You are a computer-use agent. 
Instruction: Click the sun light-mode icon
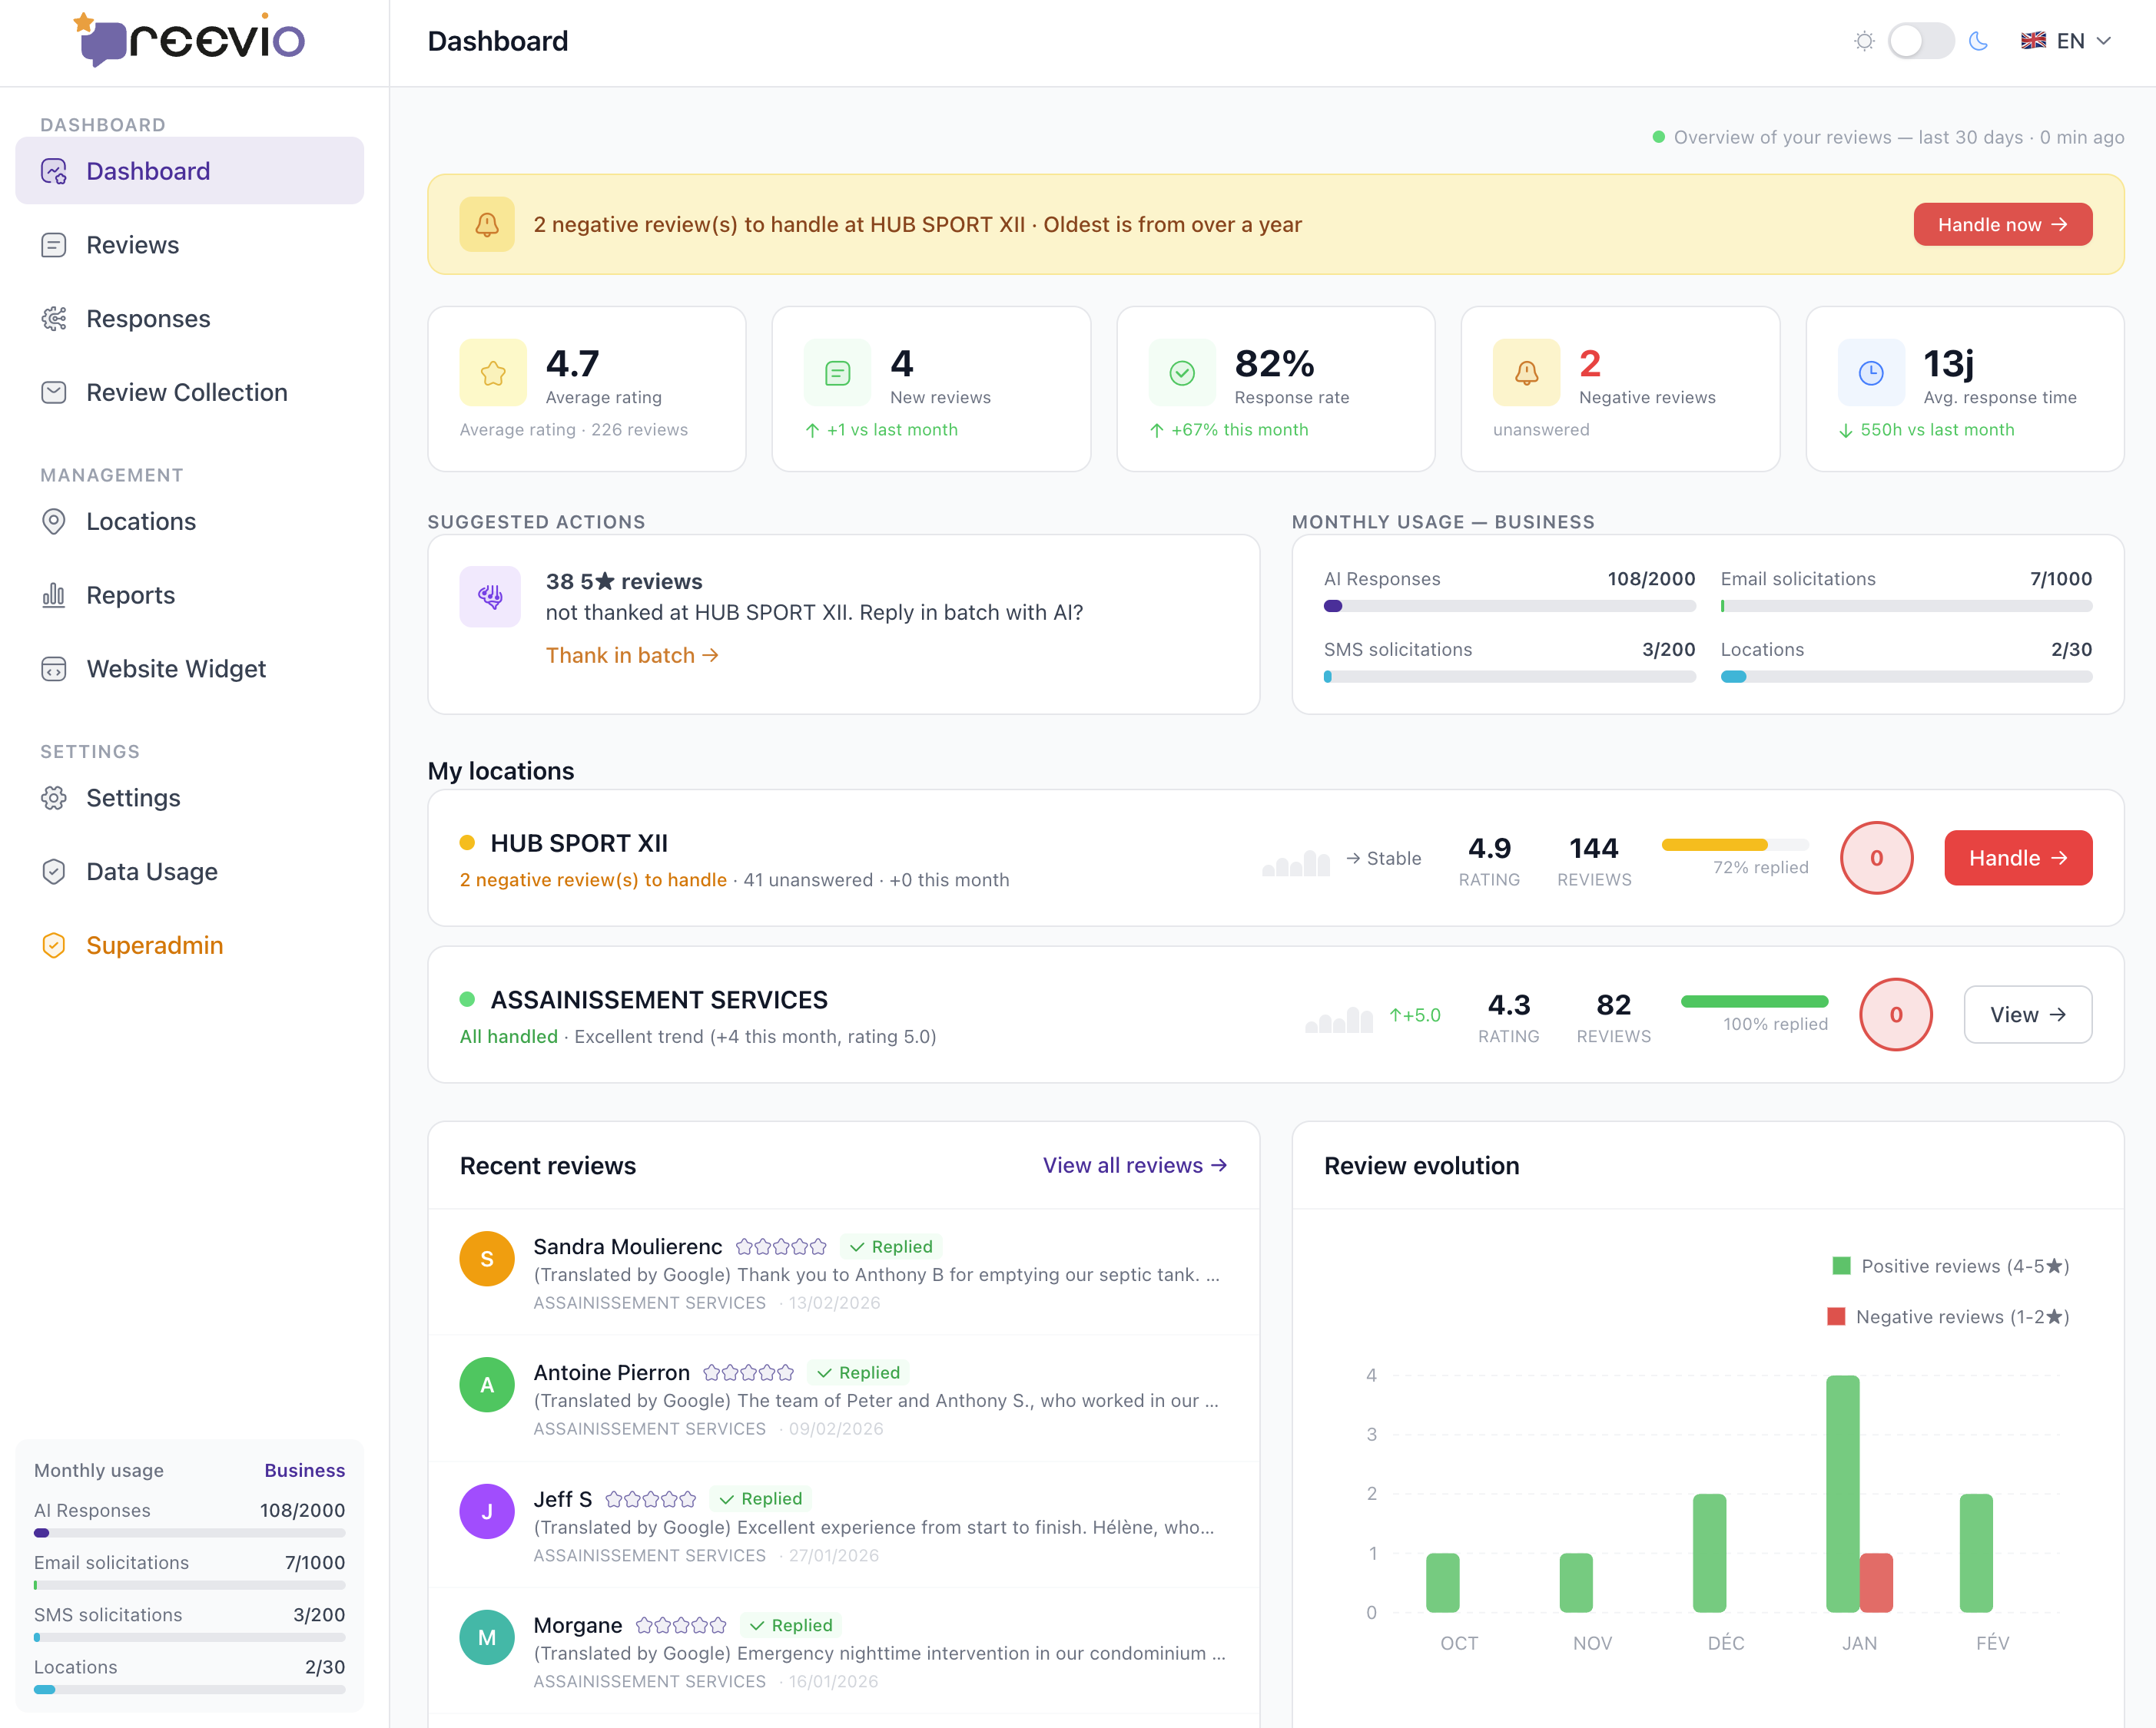click(1863, 41)
